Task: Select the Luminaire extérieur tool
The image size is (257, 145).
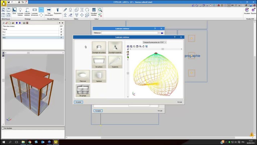Action: (27, 11)
